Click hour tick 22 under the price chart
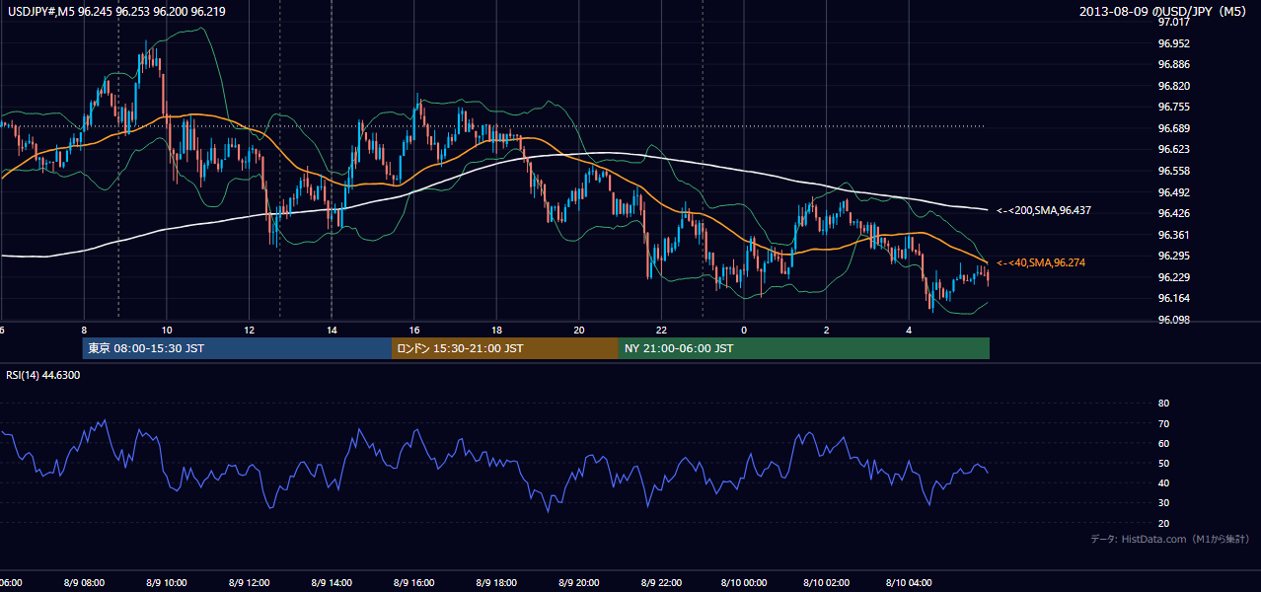 (x=661, y=330)
